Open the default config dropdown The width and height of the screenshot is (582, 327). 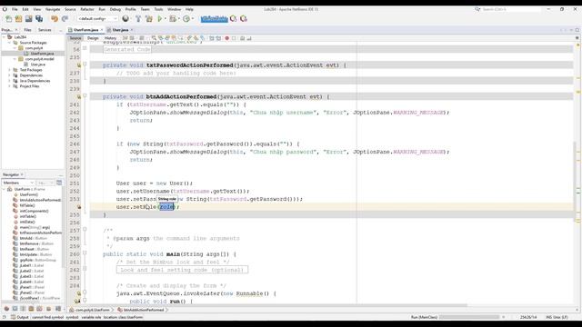(97, 18)
